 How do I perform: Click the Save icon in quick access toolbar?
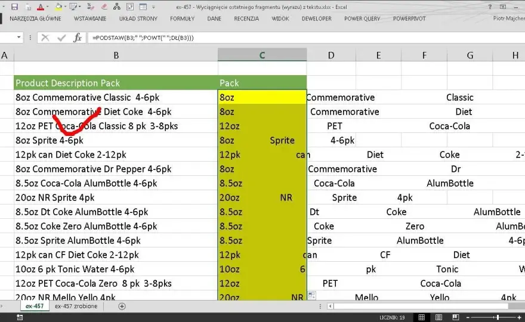(14, 7)
